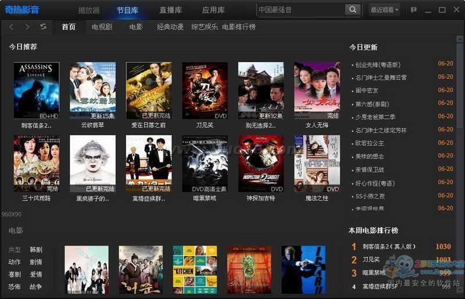The width and height of the screenshot is (465, 299).
Task: Open ranking entry 2 刀见笑
Action: point(371,260)
